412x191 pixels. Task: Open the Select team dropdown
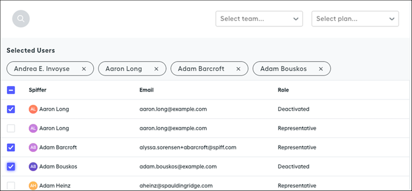pyautogui.click(x=259, y=18)
